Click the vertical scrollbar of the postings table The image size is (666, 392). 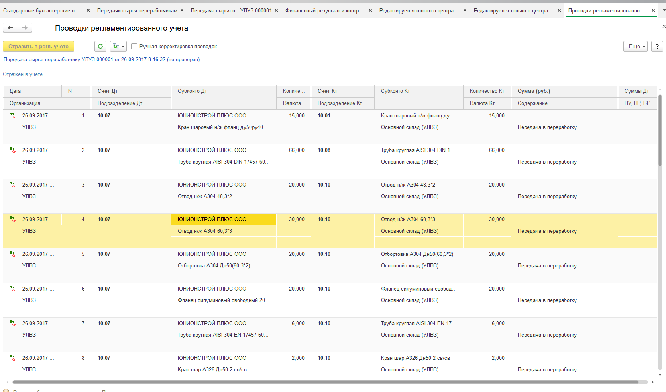tap(660, 131)
